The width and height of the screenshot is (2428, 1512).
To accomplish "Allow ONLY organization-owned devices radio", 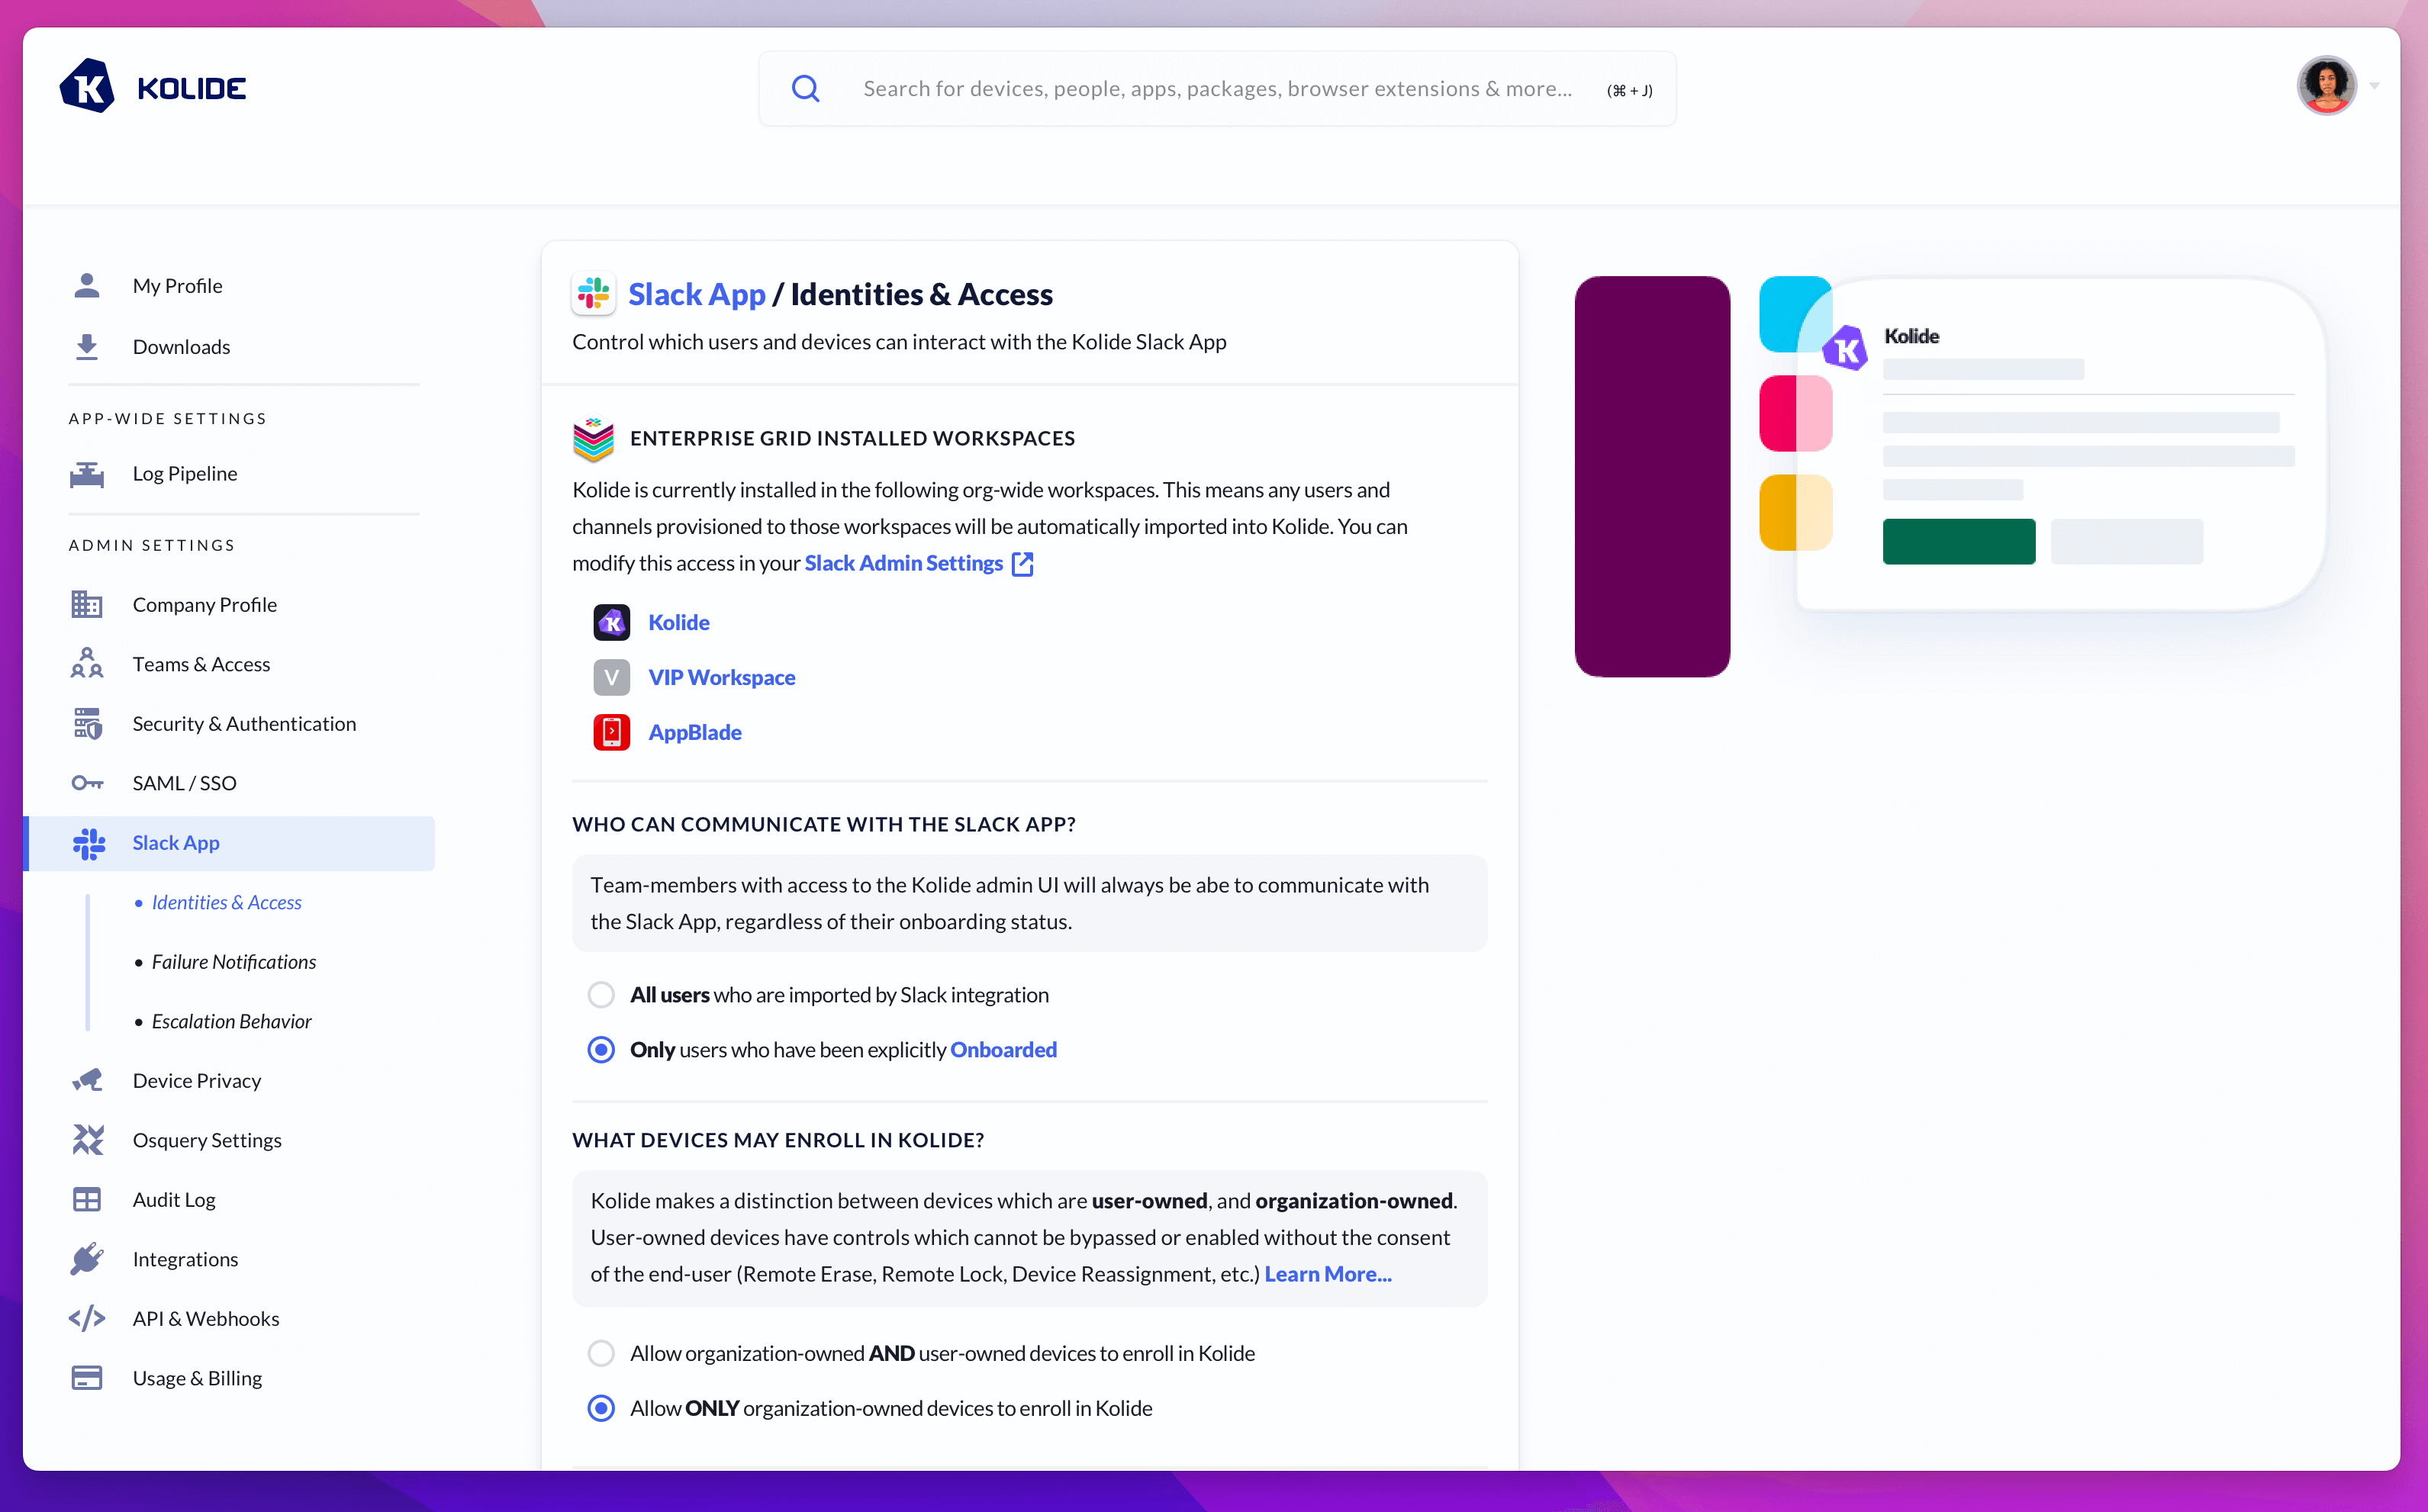I will [x=601, y=1409].
